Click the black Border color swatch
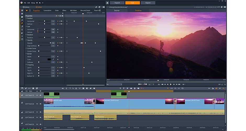 click(x=49, y=59)
